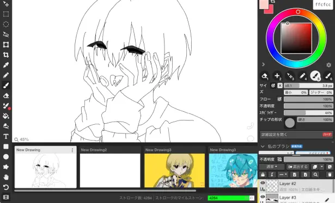Open the blend mode 通常 dropdown
This screenshot has width=335, height=203.
[x=272, y=167]
